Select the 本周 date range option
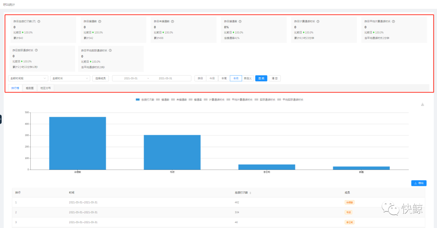Screen dimensions: 437x228 coord(224,78)
